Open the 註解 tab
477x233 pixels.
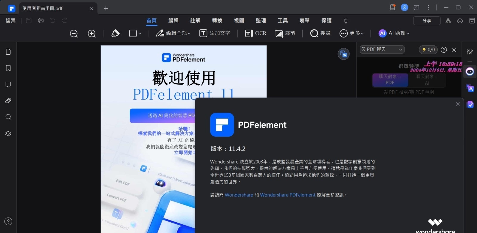(195, 21)
